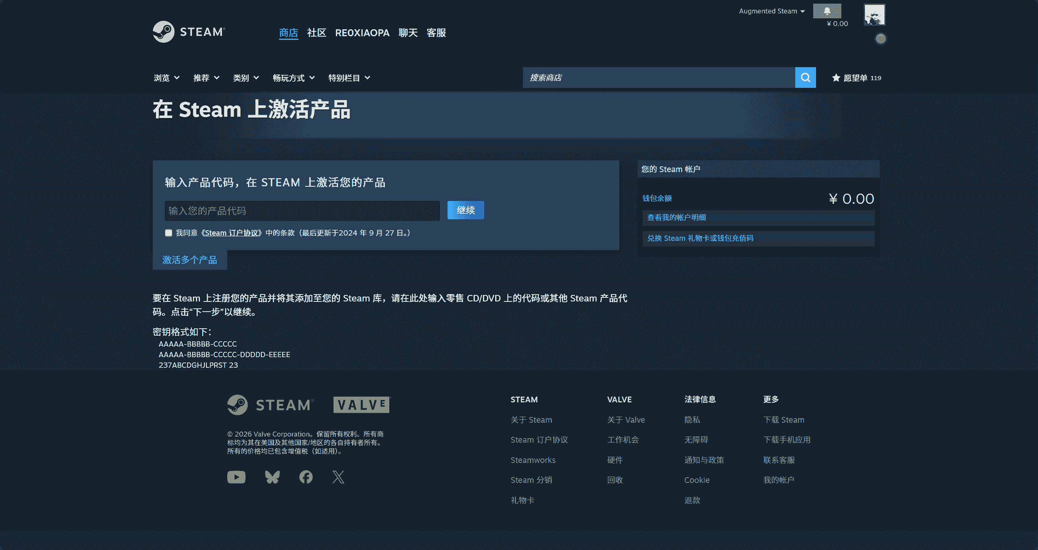This screenshot has width=1038, height=550.
Task: Click 激活多个产品 button
Action: pos(190,260)
